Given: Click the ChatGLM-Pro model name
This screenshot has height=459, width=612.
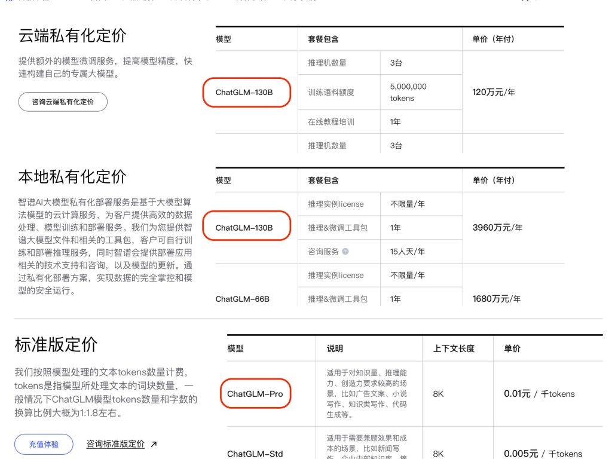Looking at the screenshot, I should point(255,394).
